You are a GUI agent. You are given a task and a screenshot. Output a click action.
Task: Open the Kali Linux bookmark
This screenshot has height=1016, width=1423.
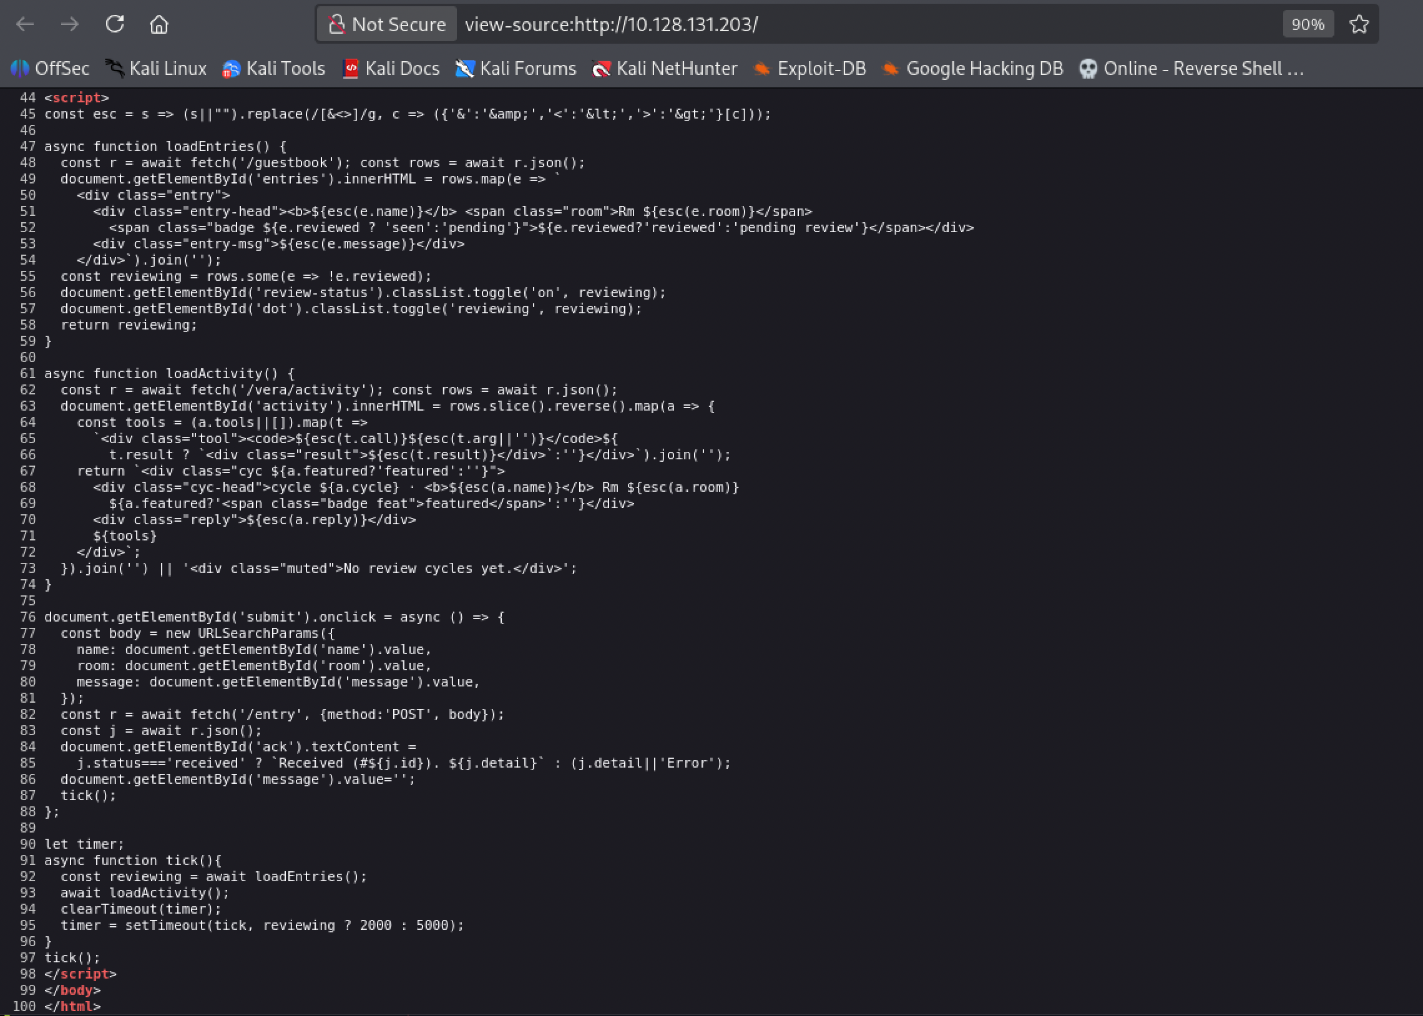click(156, 68)
